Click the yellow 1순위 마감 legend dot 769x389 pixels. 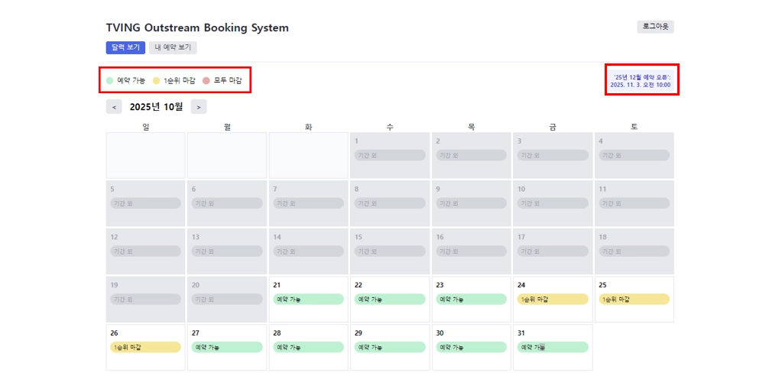157,80
